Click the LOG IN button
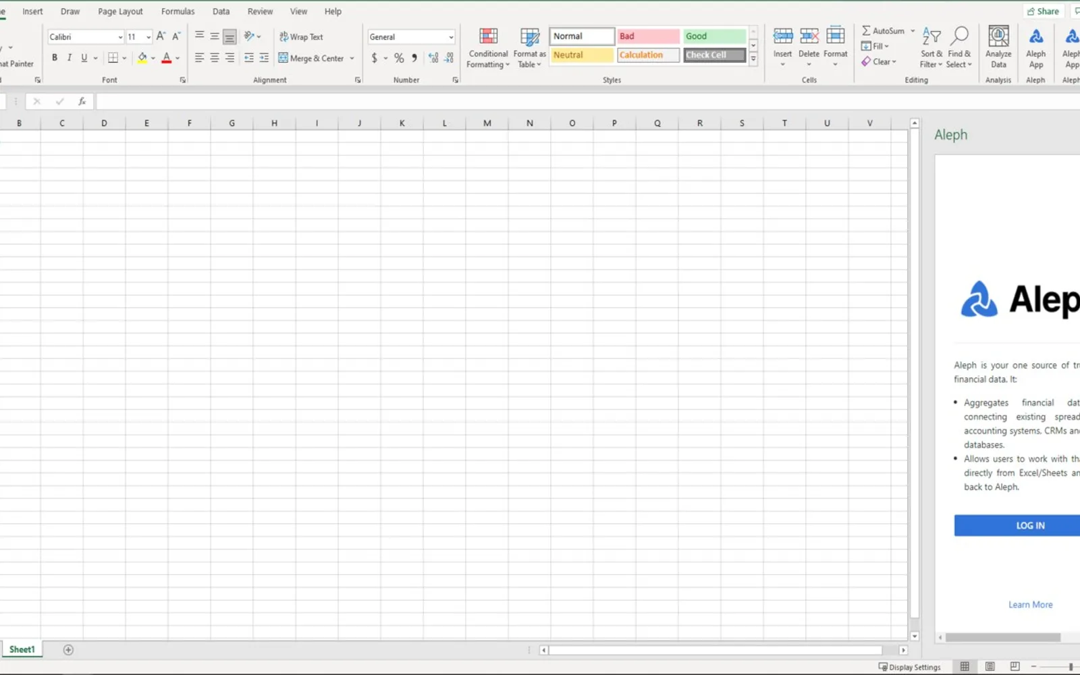Image resolution: width=1080 pixels, height=675 pixels. click(x=1017, y=526)
